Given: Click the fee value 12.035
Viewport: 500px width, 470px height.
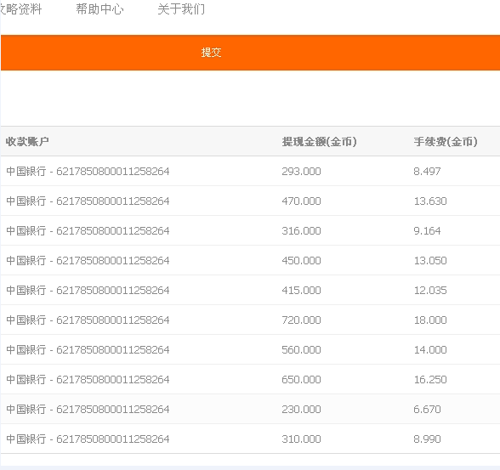Looking at the screenshot, I should [x=430, y=291].
